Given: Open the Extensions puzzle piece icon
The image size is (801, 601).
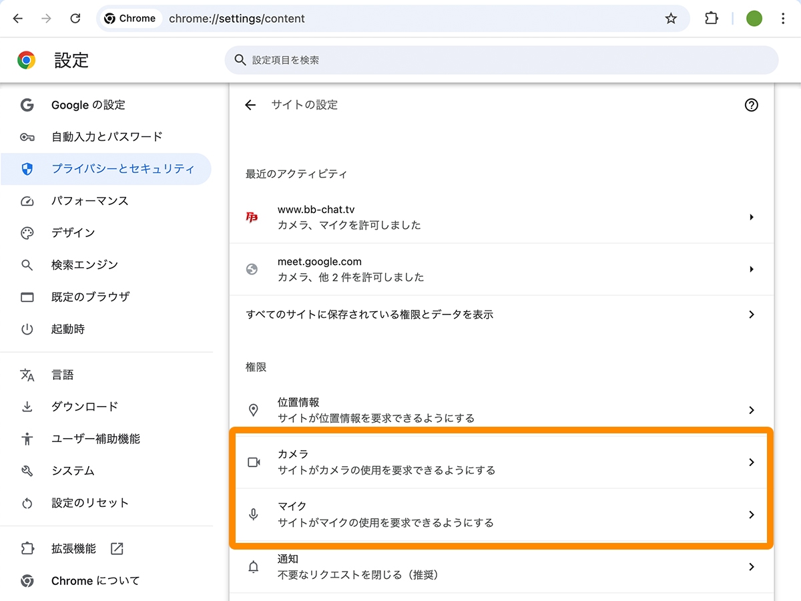Looking at the screenshot, I should coord(711,18).
